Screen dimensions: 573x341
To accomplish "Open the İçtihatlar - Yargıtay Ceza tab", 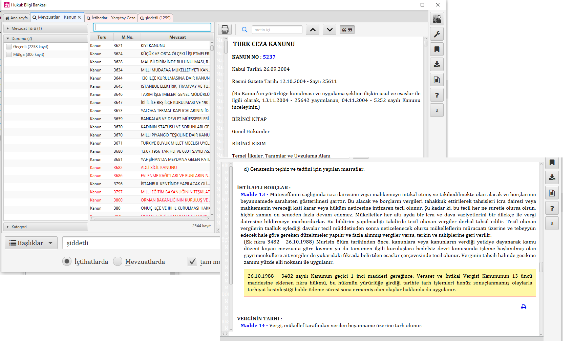I will tap(111, 18).
